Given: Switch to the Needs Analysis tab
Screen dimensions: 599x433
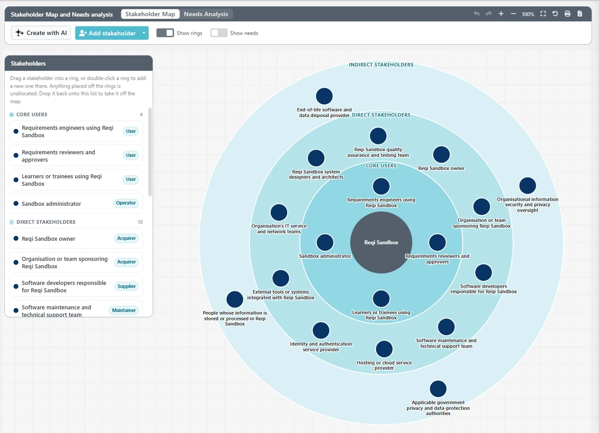Looking at the screenshot, I should coord(206,14).
